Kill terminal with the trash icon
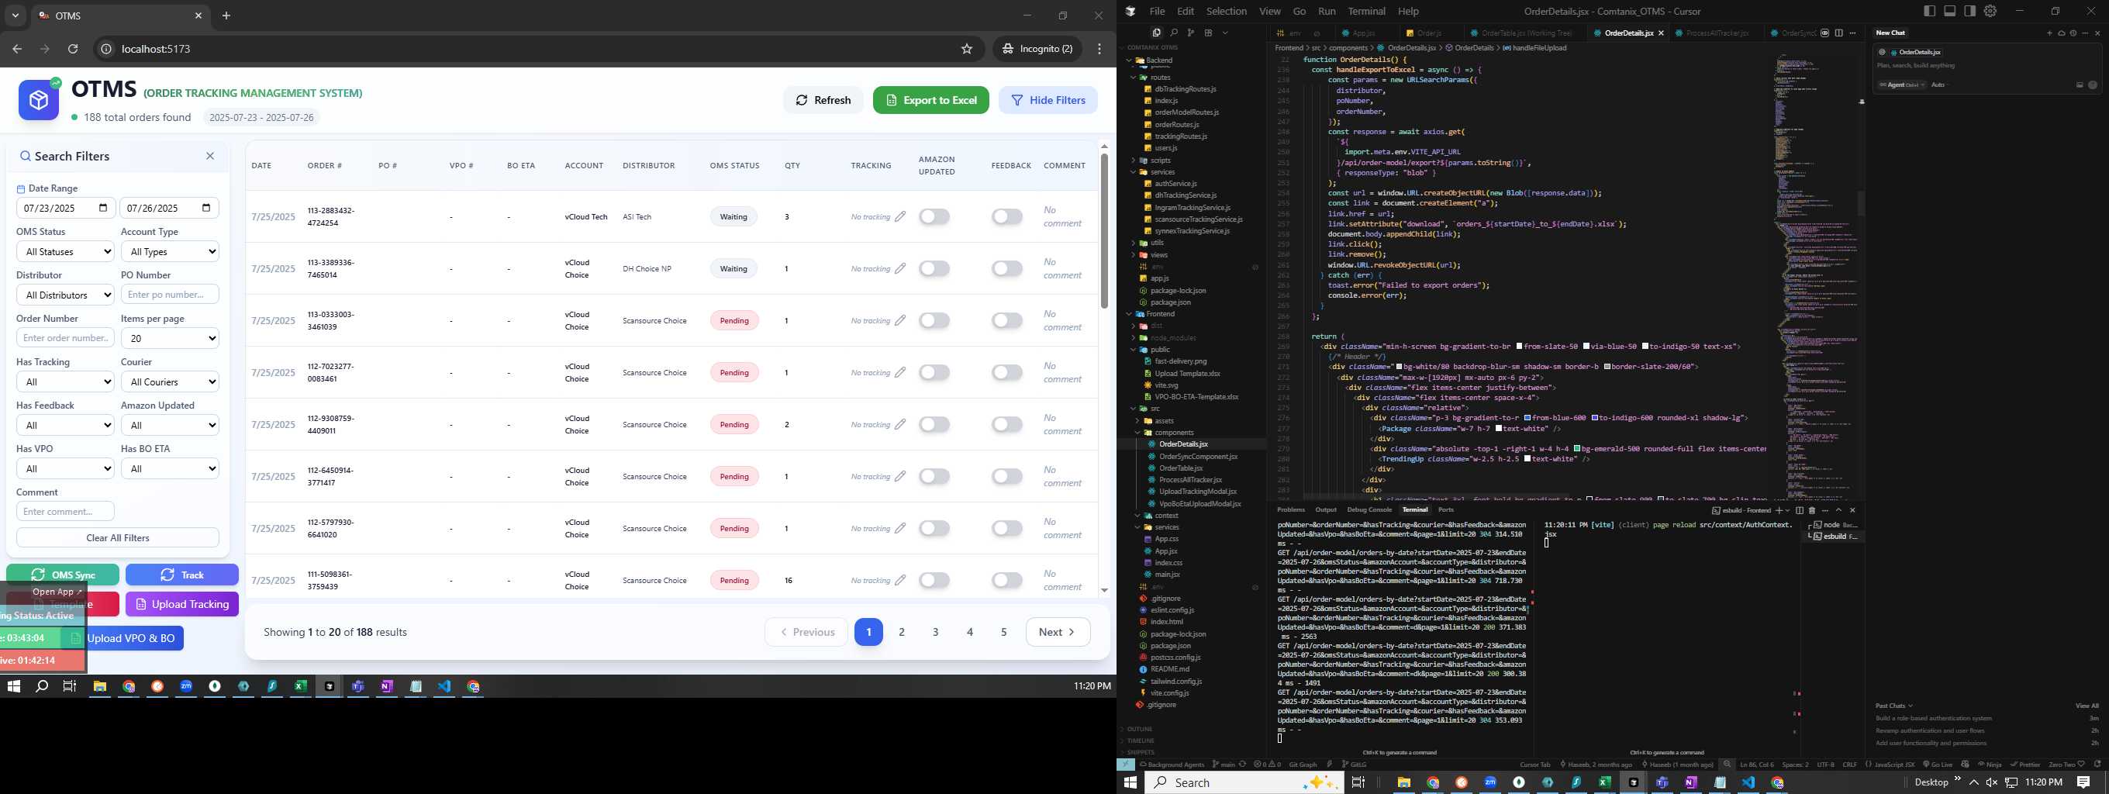Screen dimensions: 2109x794 [x=1812, y=510]
